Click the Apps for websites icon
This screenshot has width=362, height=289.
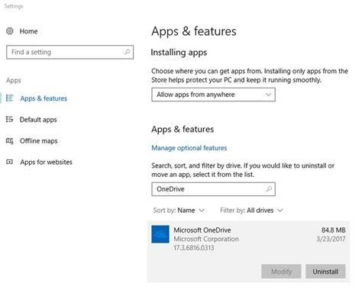click(10, 162)
